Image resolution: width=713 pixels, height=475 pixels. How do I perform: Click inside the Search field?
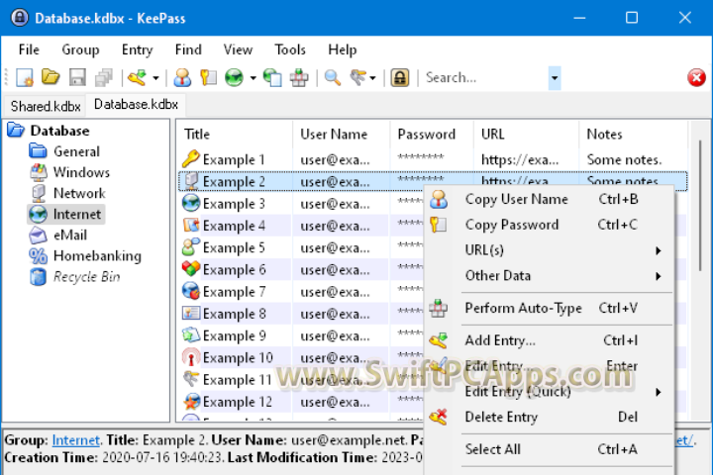(x=484, y=78)
